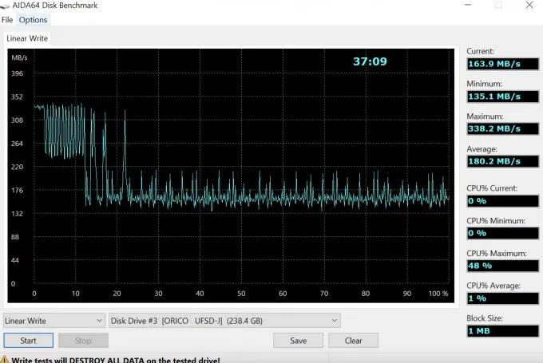Click the Current speed value field
This screenshot has height=363, width=543.
[502, 64]
